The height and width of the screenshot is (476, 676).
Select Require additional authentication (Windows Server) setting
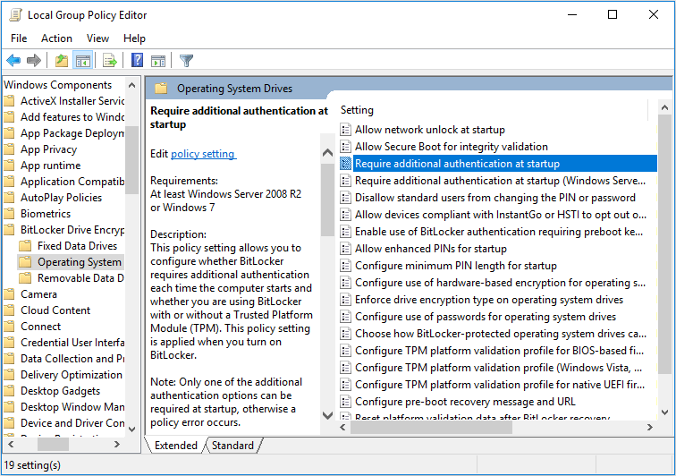500,181
